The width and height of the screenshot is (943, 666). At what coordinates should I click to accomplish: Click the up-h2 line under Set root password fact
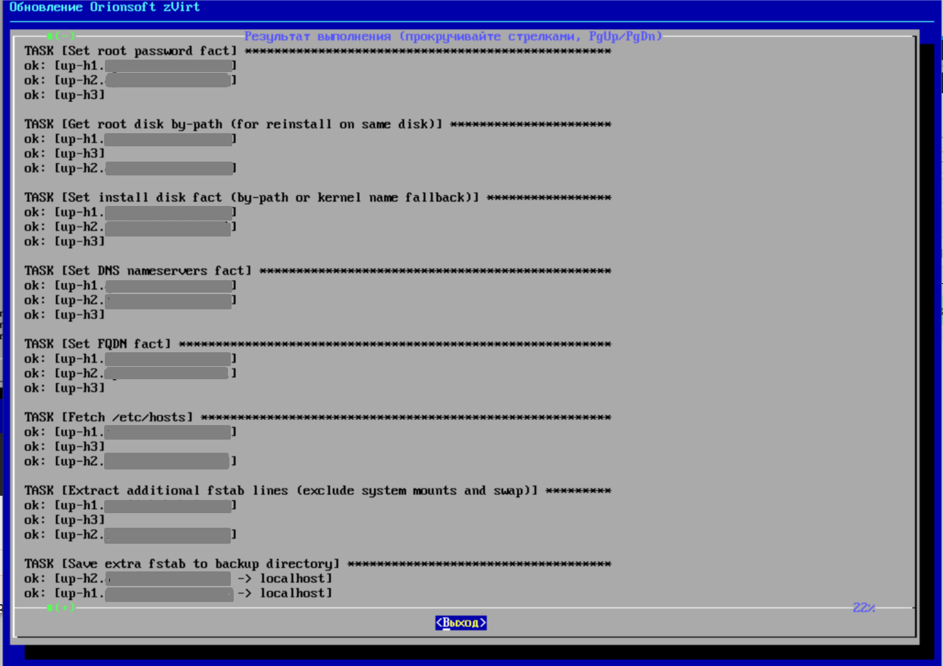(130, 81)
